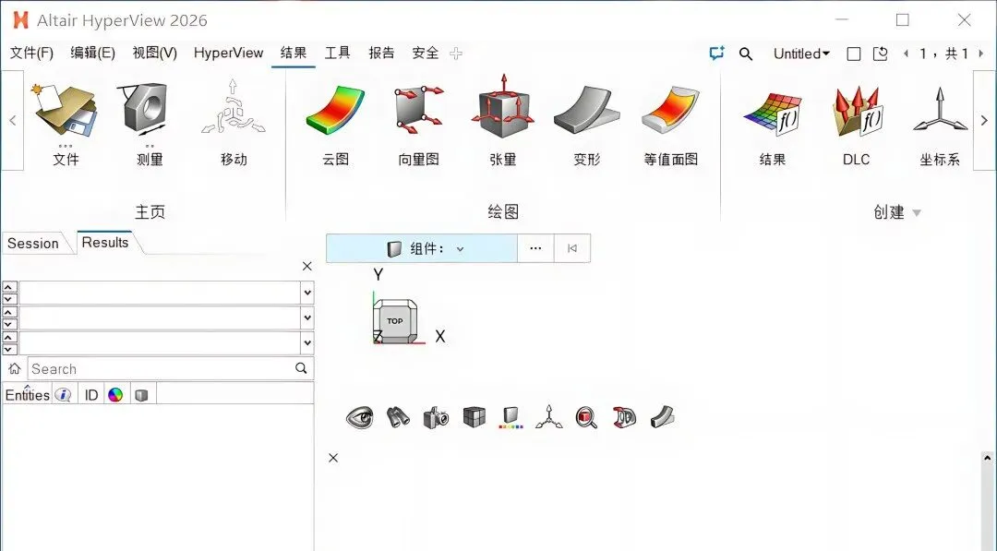The image size is (997, 551).
Task: Switch to the 报告 ribbon tab
Action: (x=381, y=54)
